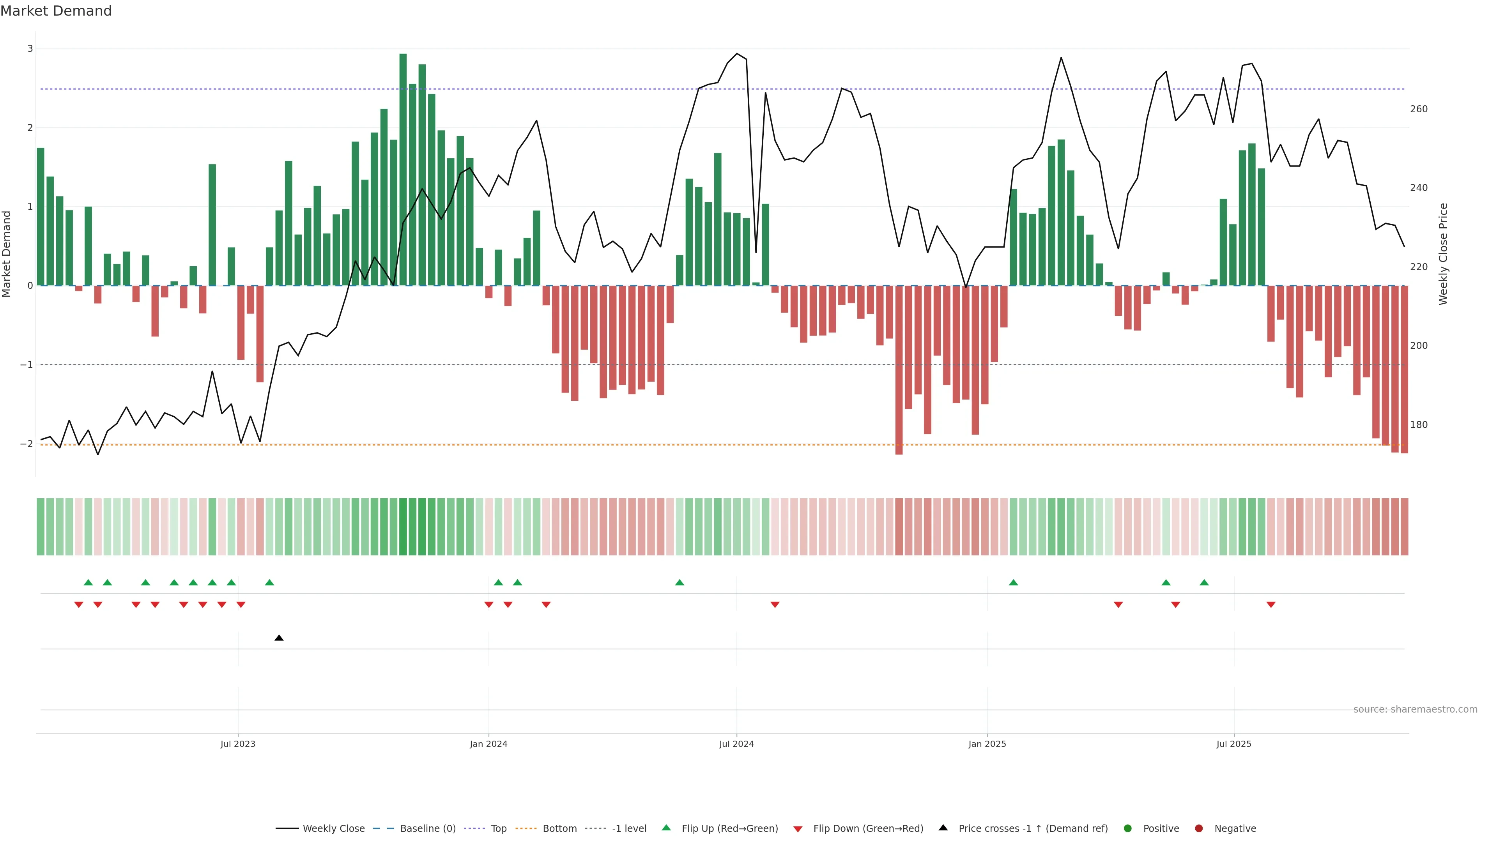This screenshot has height=842, width=1497.
Task: Toggle the -1 level legend entry
Action: coord(629,829)
